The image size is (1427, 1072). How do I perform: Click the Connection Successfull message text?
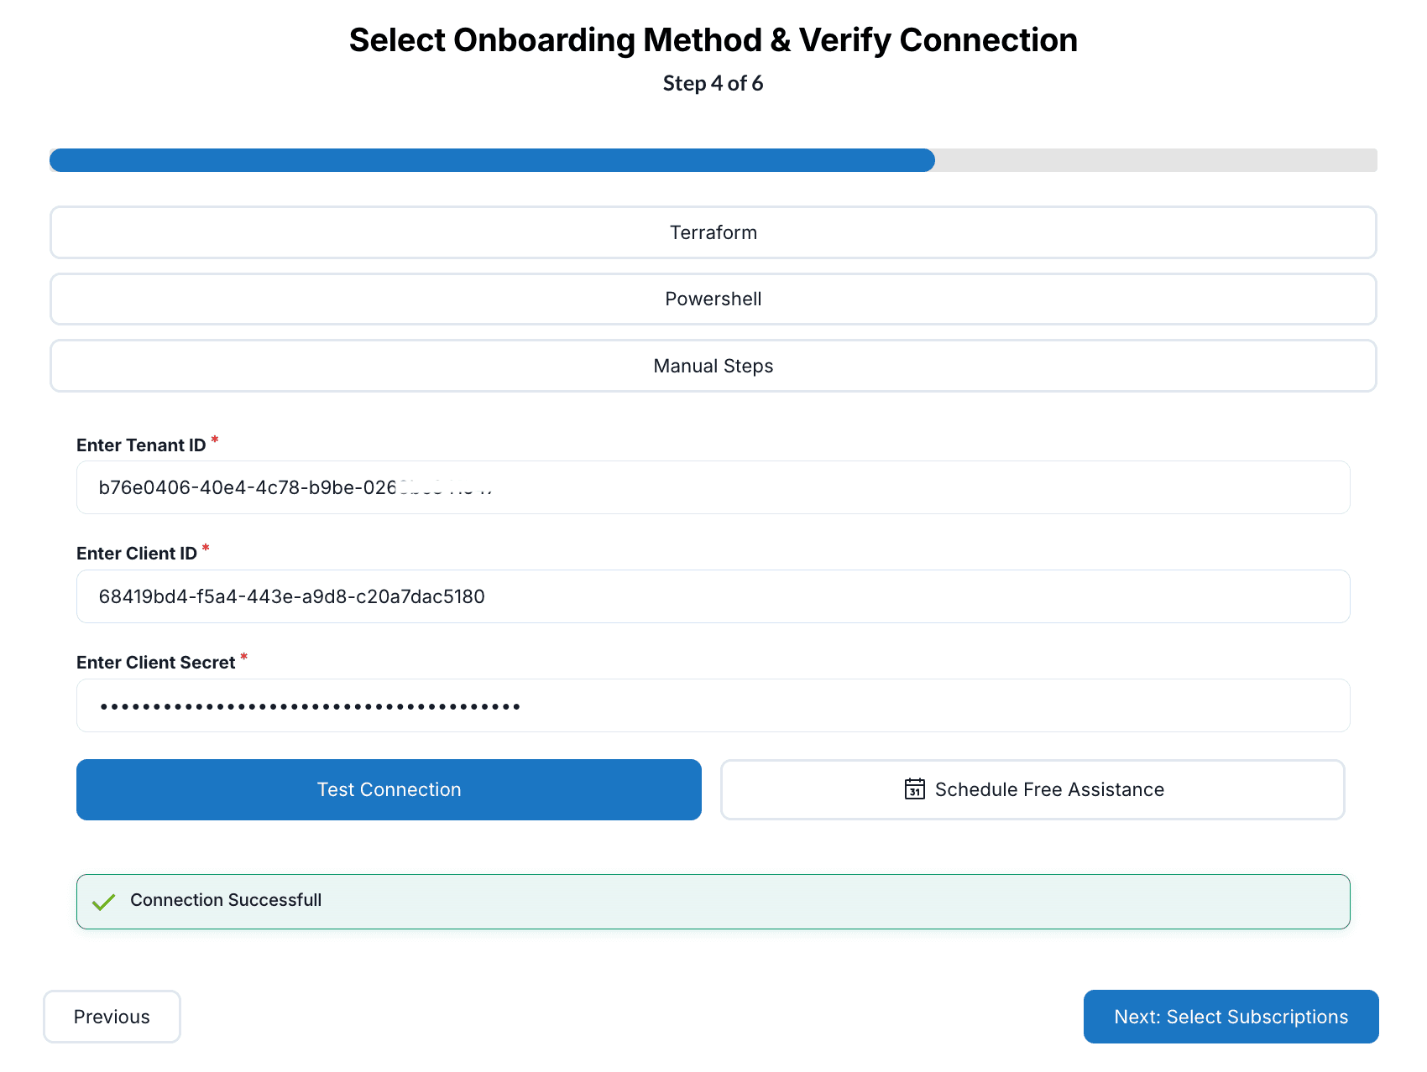(226, 900)
